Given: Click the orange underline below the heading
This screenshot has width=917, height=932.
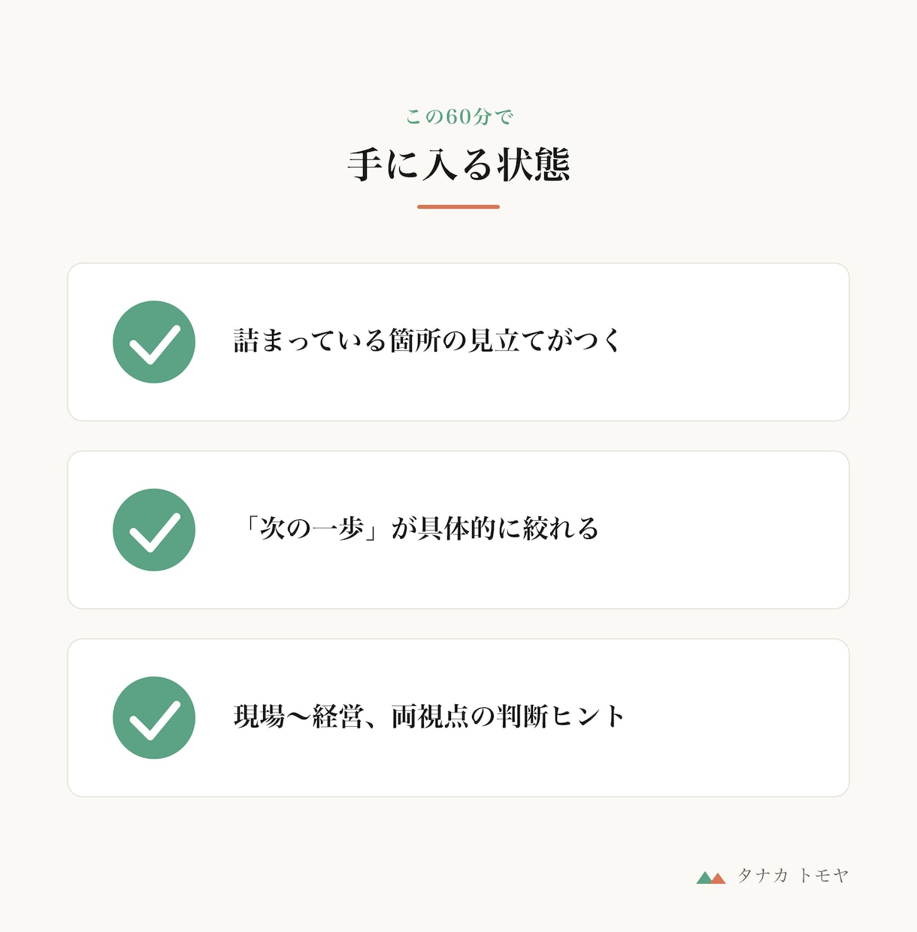Looking at the screenshot, I should [x=458, y=207].
